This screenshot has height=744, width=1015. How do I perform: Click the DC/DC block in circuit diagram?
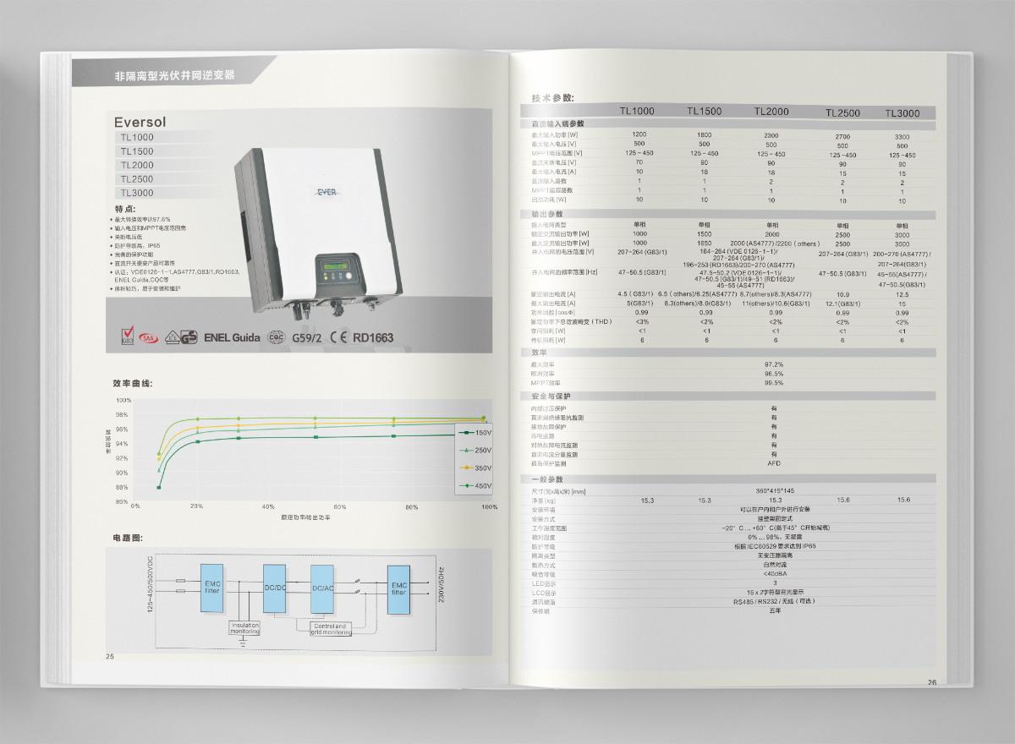[276, 588]
